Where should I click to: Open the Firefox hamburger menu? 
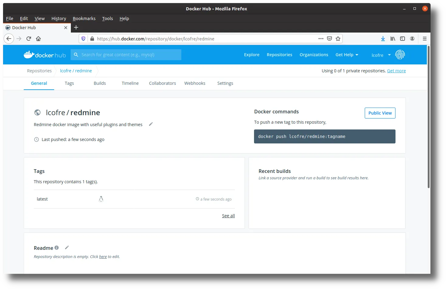pyautogui.click(x=424, y=39)
